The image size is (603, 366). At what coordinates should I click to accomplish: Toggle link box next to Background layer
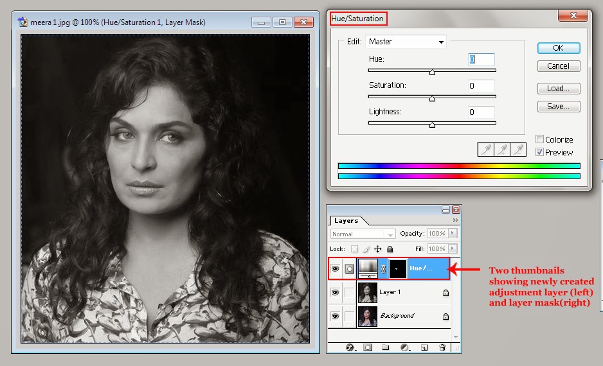(x=349, y=317)
